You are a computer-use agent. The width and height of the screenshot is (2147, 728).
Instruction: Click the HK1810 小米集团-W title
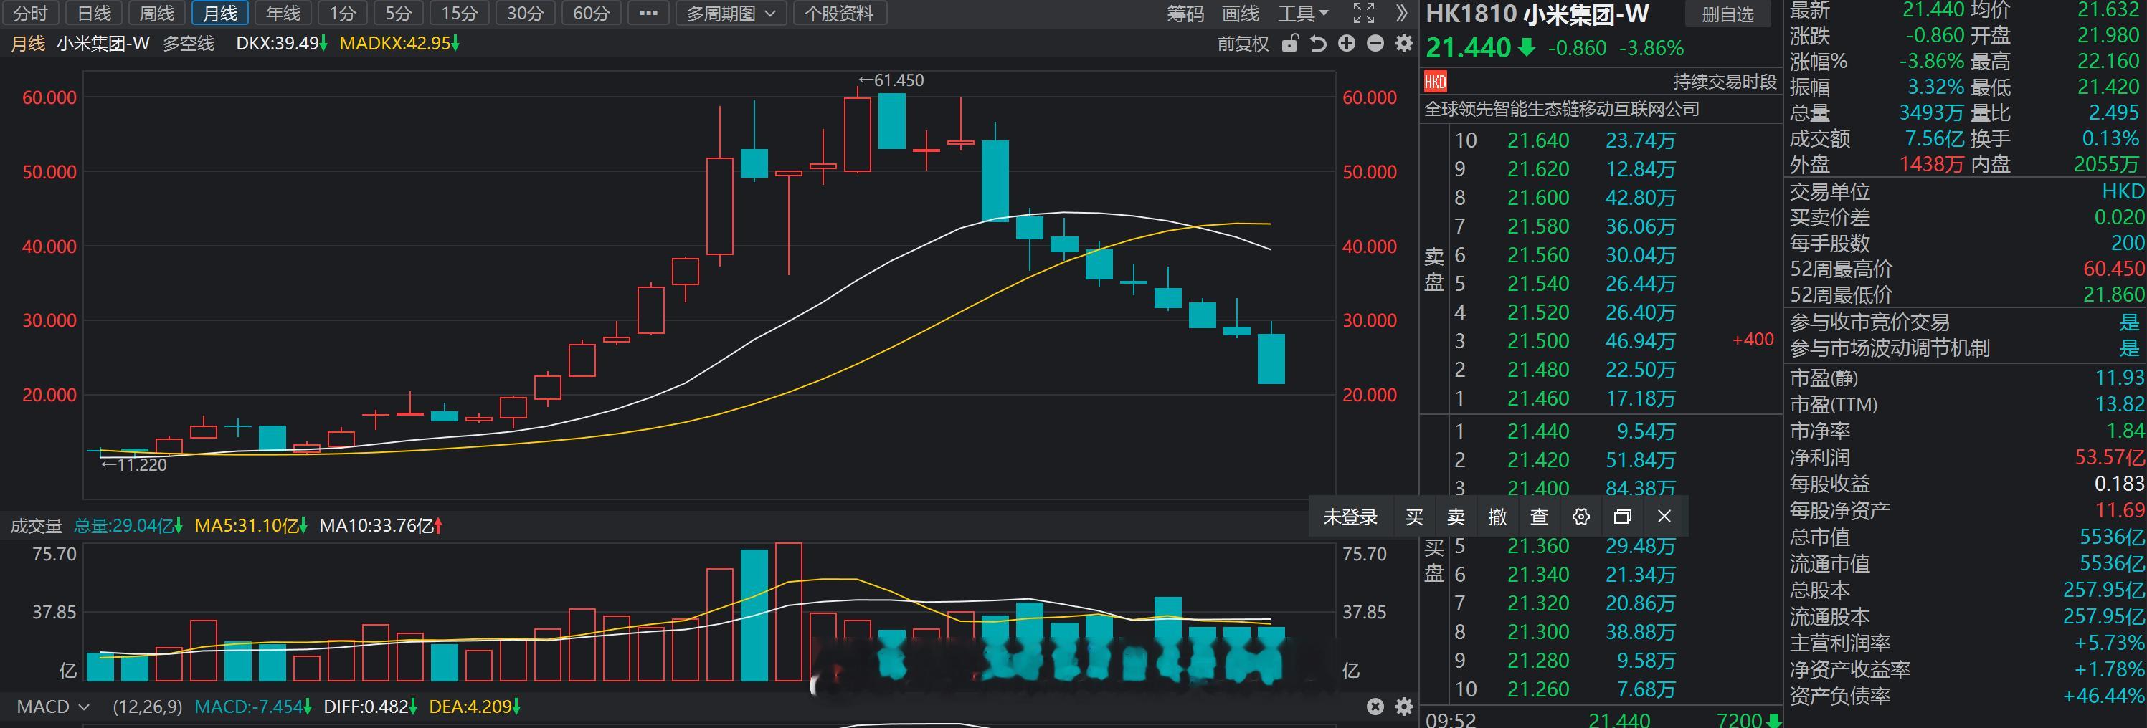1537,14
